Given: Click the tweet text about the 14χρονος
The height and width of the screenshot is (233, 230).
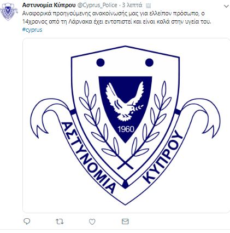Looking at the screenshot, I should 116,18.
